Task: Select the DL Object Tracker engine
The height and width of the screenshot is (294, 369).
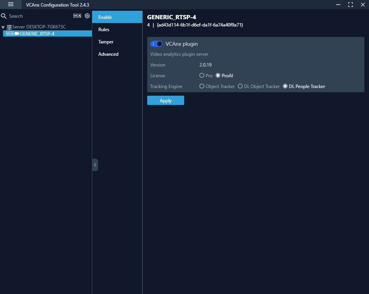Action: (240, 86)
